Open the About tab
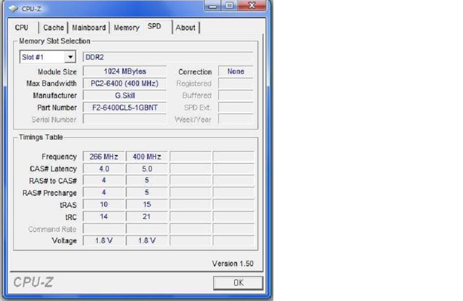463x301 pixels. tap(185, 28)
